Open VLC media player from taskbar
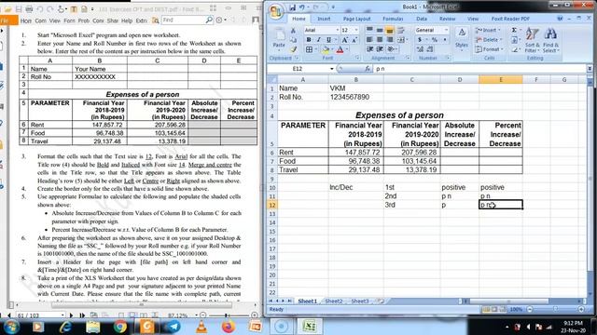This screenshot has width=597, height=335. pyautogui.click(x=201, y=327)
